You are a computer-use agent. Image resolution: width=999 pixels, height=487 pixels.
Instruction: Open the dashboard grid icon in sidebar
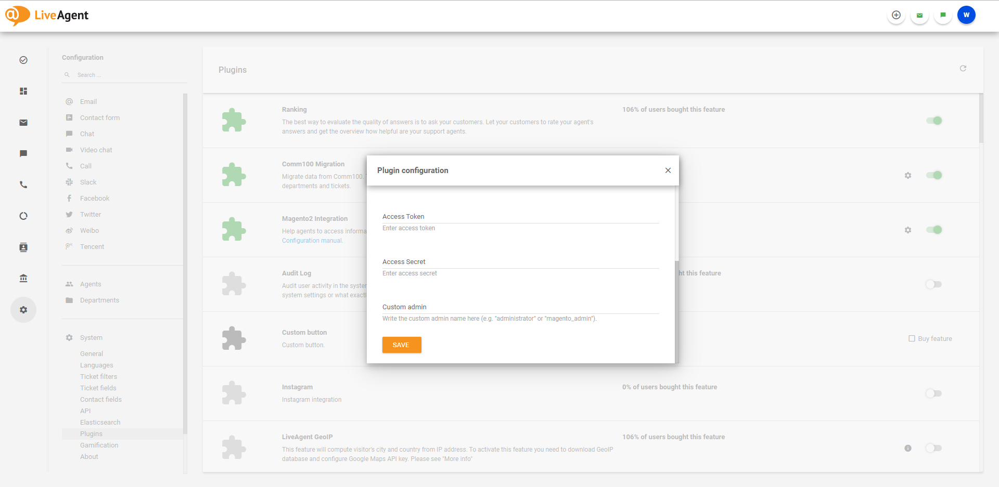(23, 91)
